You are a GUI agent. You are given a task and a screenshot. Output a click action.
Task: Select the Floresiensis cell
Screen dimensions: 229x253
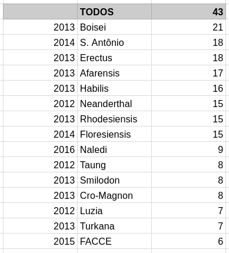point(114,134)
